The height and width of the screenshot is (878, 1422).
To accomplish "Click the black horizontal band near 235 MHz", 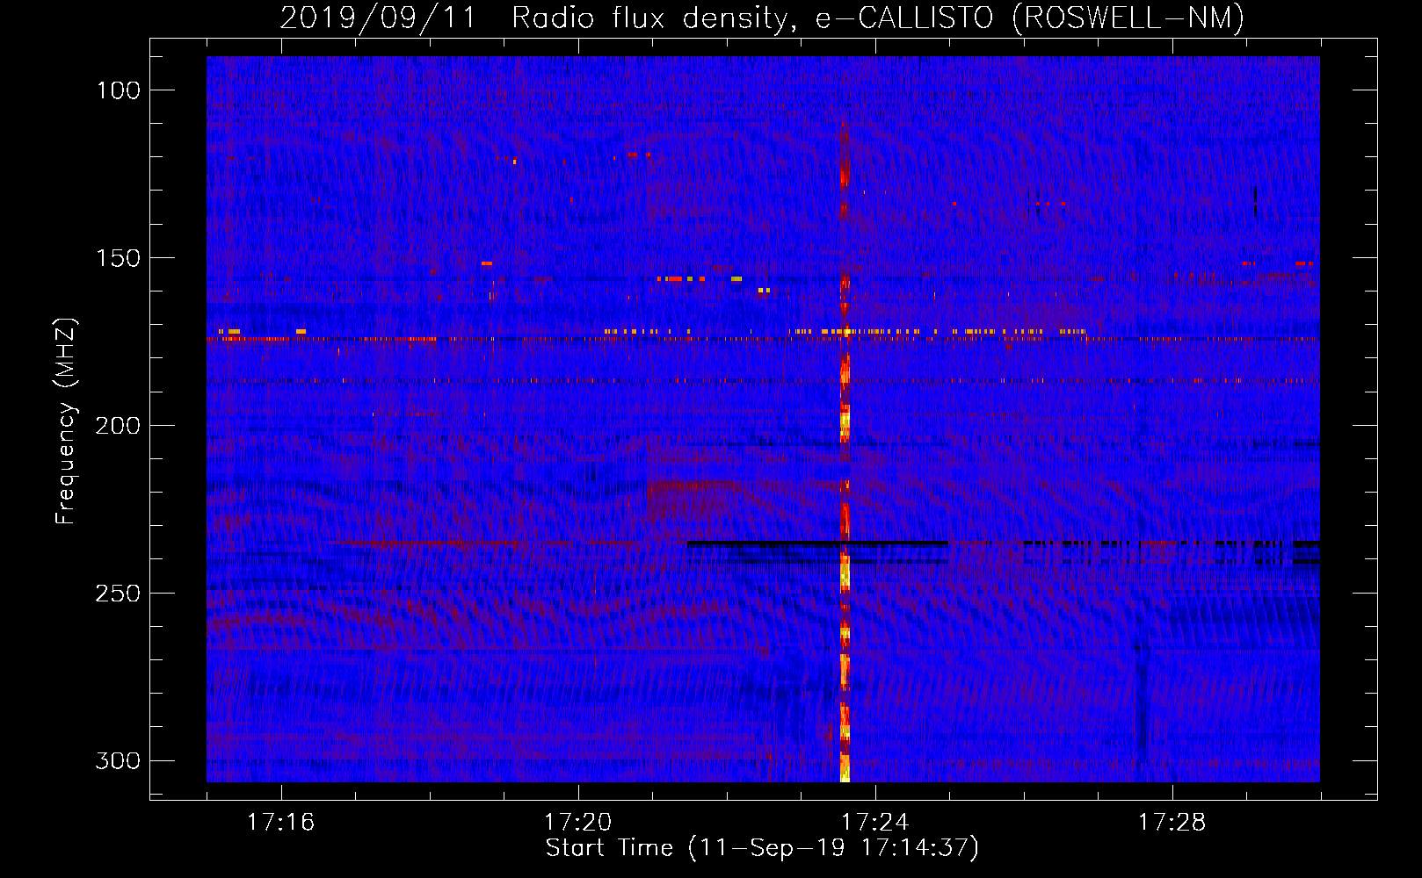I will tap(817, 543).
